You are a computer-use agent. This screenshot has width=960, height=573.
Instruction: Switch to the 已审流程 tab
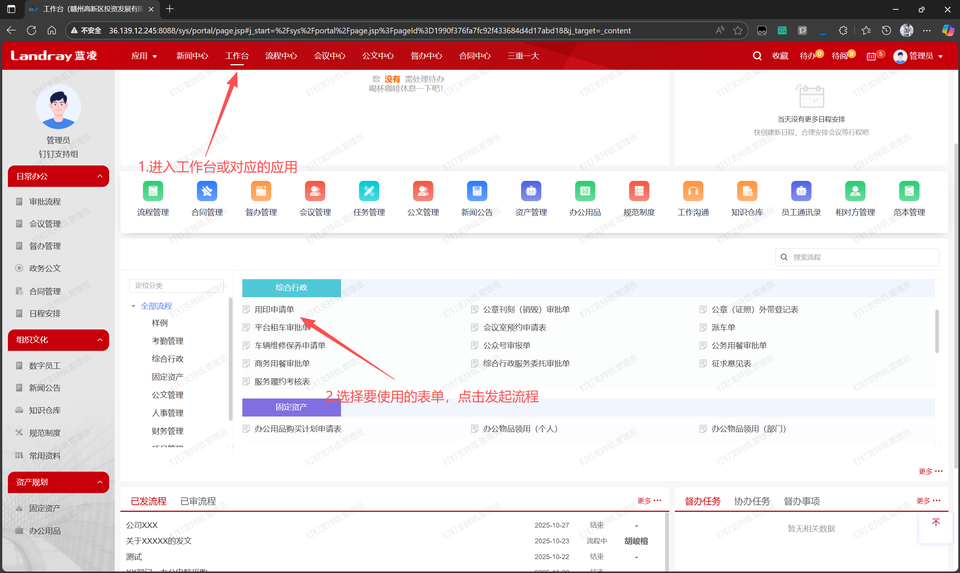198,501
